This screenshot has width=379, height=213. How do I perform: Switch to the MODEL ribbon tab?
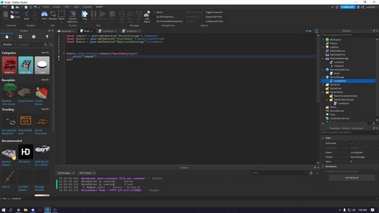tap(57, 7)
